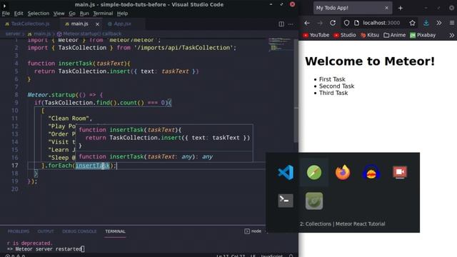Click the notification bell in the status bar

(291, 256)
